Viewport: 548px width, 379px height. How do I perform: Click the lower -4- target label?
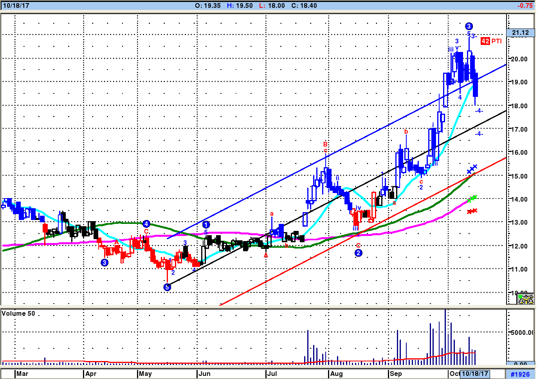479,134
